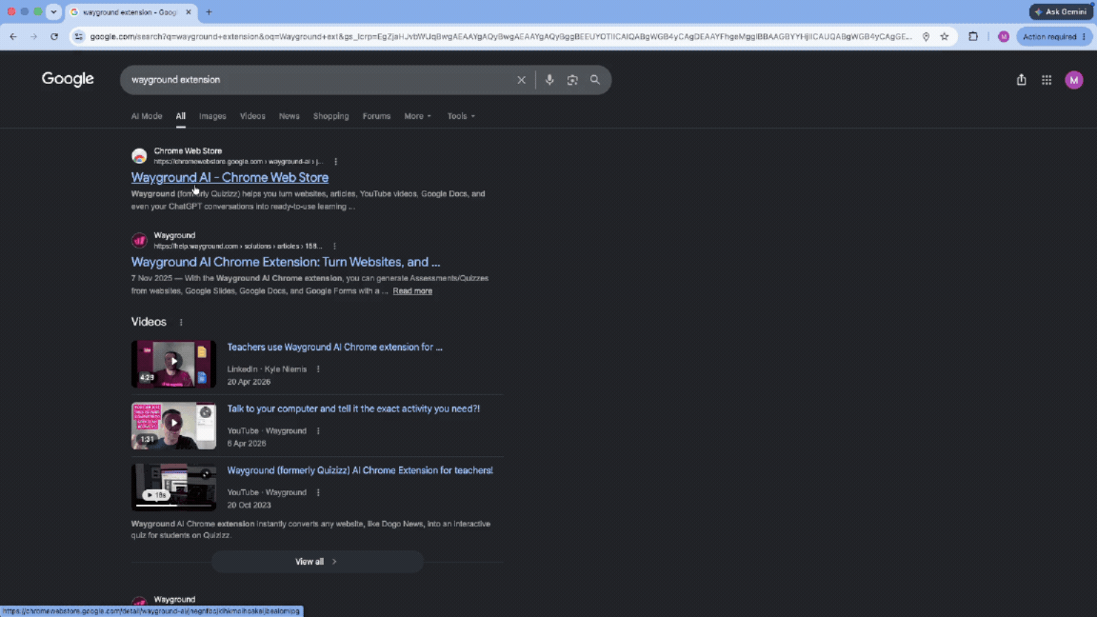Open Wayground AI Chrome Extension: Turn Websites link
Screen dimensions: 1097x617
[286, 263]
